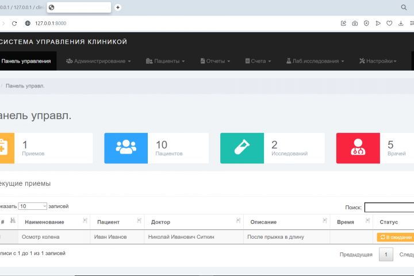
Task: Sort table by Наименование column sort icon
Action: point(85,220)
